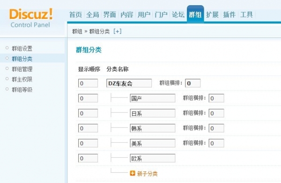281x183 pixels.
Task: Select the 用户 tab
Action: [144, 15]
